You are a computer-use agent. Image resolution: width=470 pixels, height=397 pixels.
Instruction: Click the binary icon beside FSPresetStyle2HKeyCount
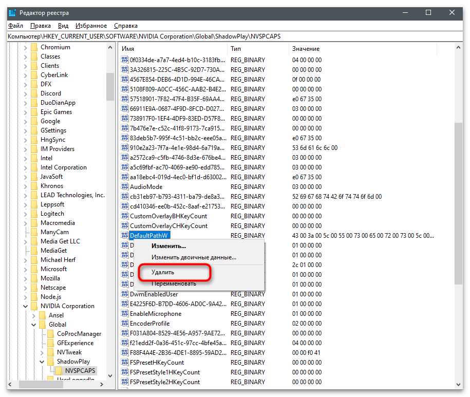tap(125, 382)
